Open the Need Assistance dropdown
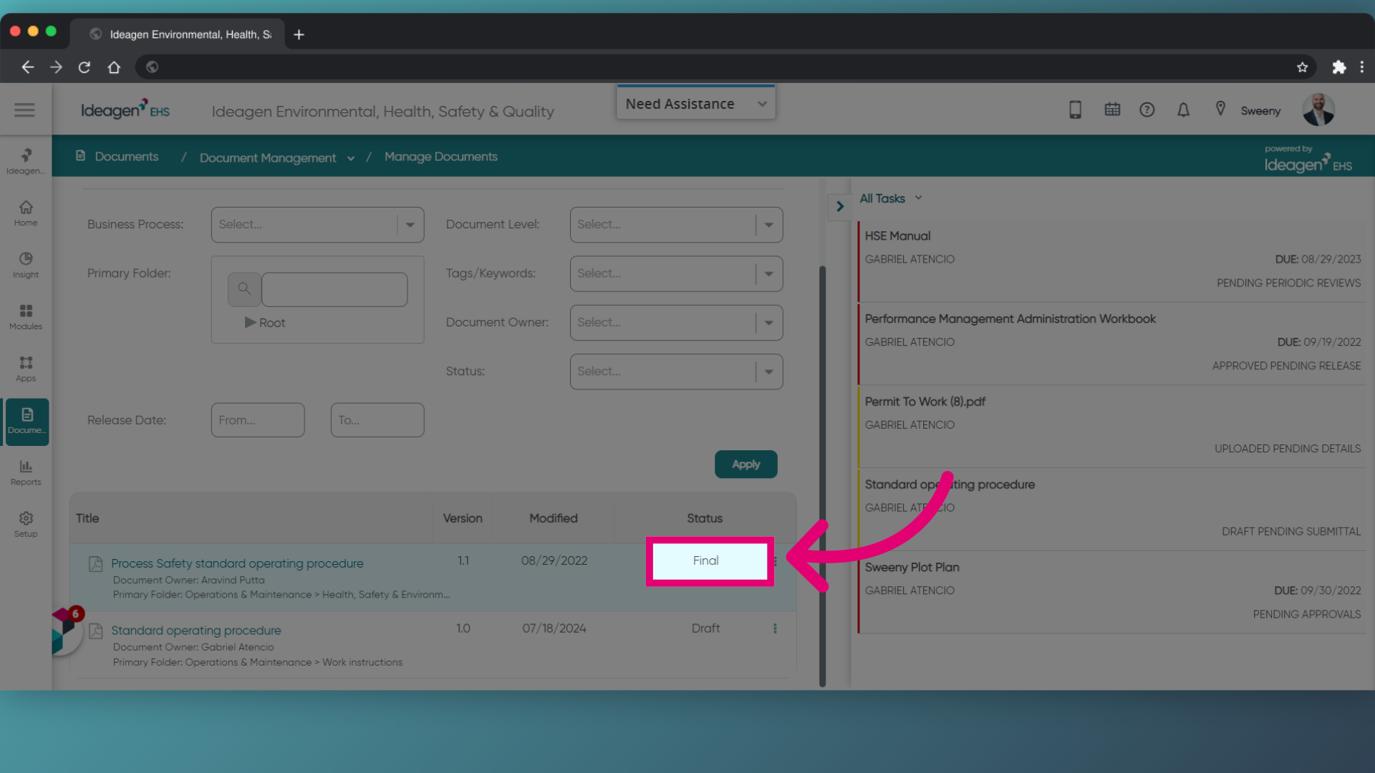The image size is (1375, 773). pos(695,104)
